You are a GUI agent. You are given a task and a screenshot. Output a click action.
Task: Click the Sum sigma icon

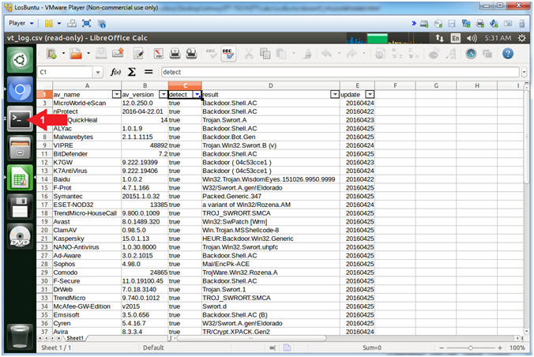click(132, 72)
